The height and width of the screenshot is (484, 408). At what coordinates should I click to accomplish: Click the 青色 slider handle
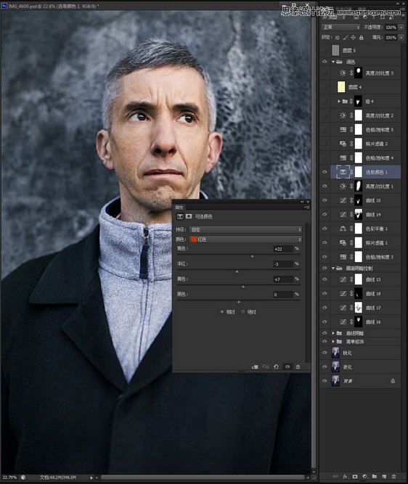(x=252, y=256)
